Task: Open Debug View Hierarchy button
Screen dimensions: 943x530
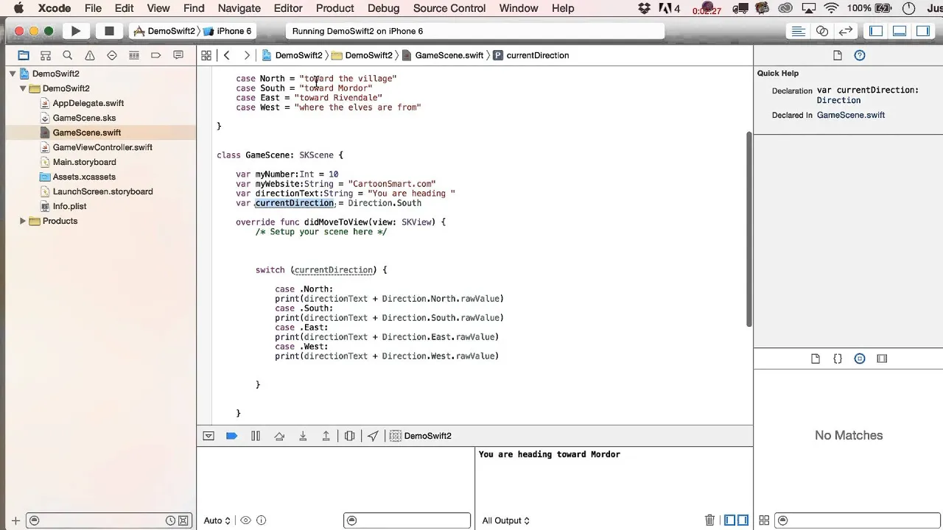Action: click(350, 436)
